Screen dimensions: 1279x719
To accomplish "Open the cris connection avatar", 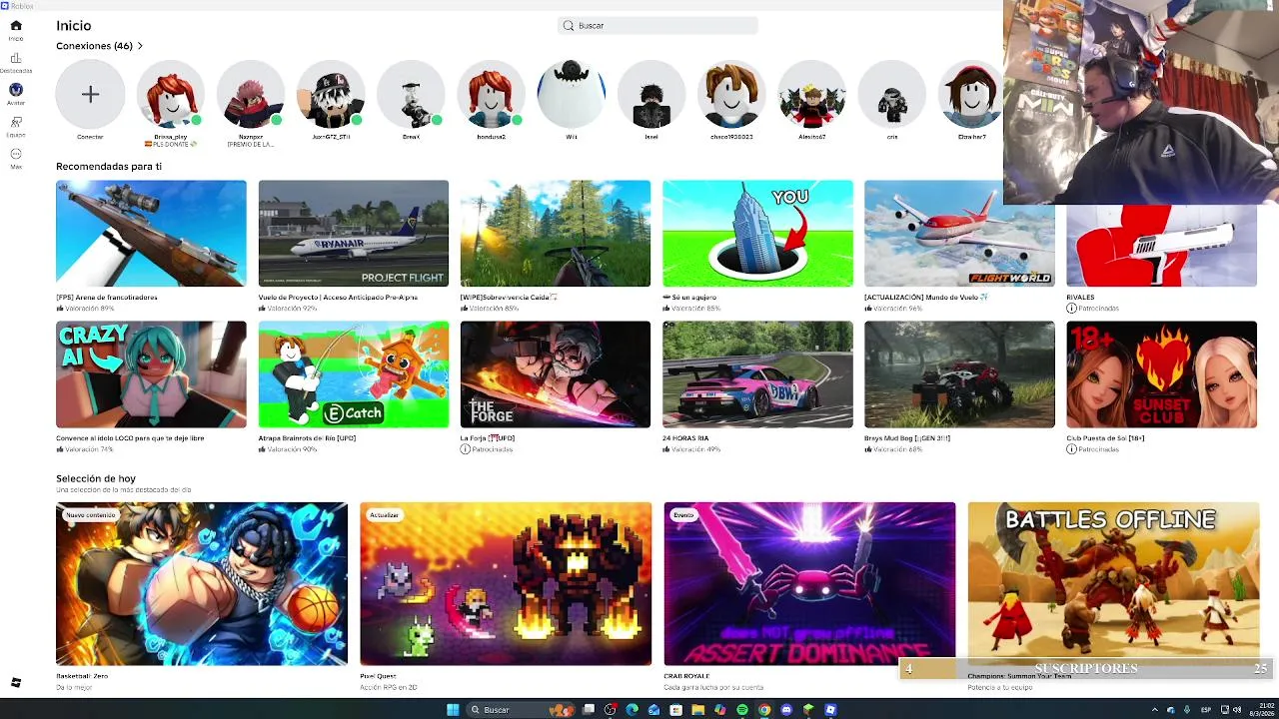I will [x=892, y=94].
